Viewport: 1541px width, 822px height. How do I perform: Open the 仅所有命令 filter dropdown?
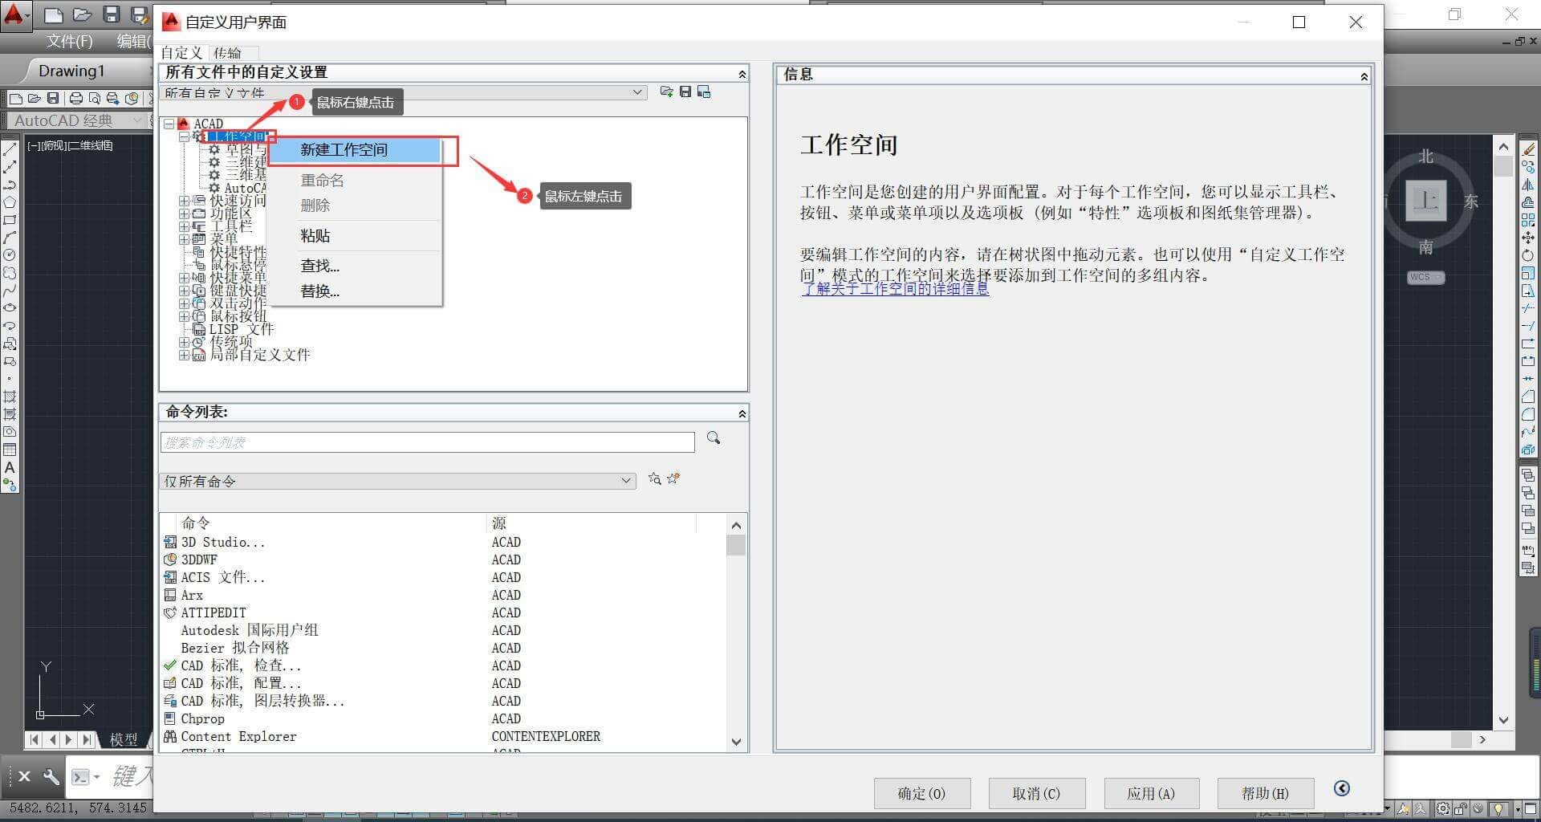(397, 481)
